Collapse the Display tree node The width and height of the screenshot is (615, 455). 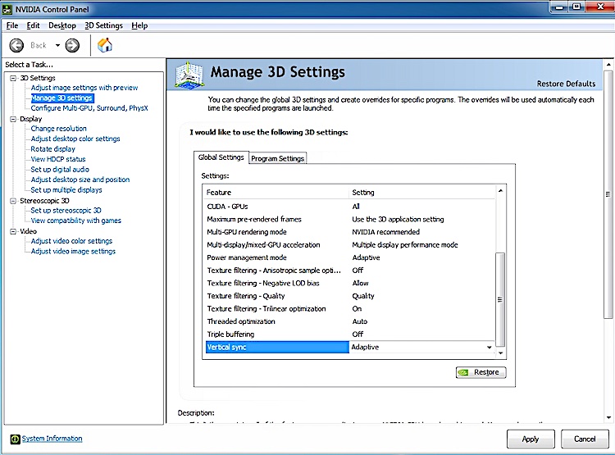pyautogui.click(x=13, y=119)
